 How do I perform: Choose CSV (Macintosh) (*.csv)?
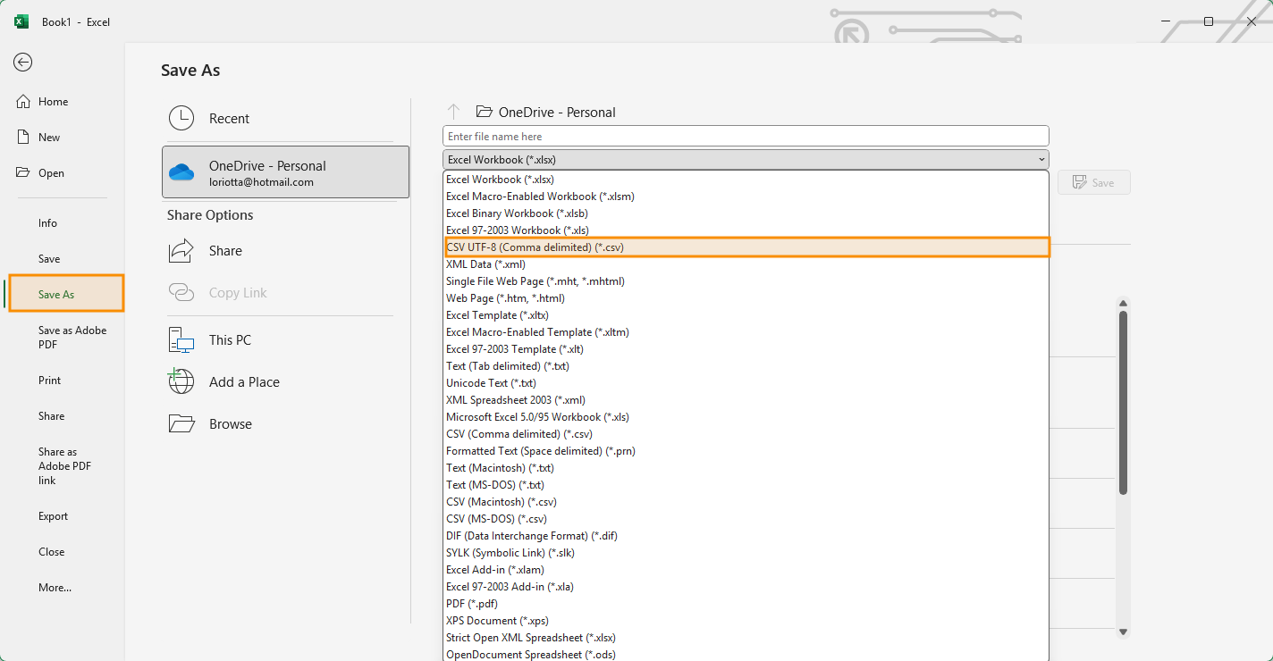tap(746, 502)
